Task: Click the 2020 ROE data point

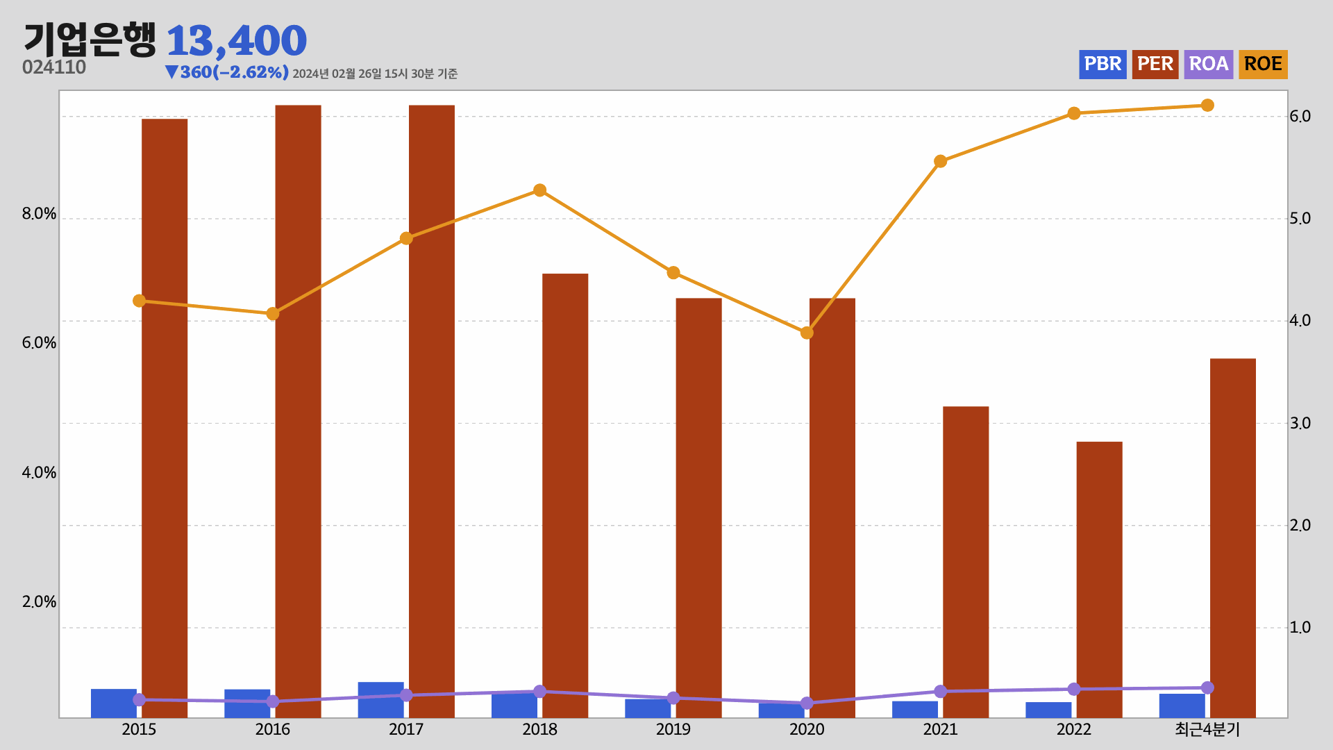Action: click(807, 333)
